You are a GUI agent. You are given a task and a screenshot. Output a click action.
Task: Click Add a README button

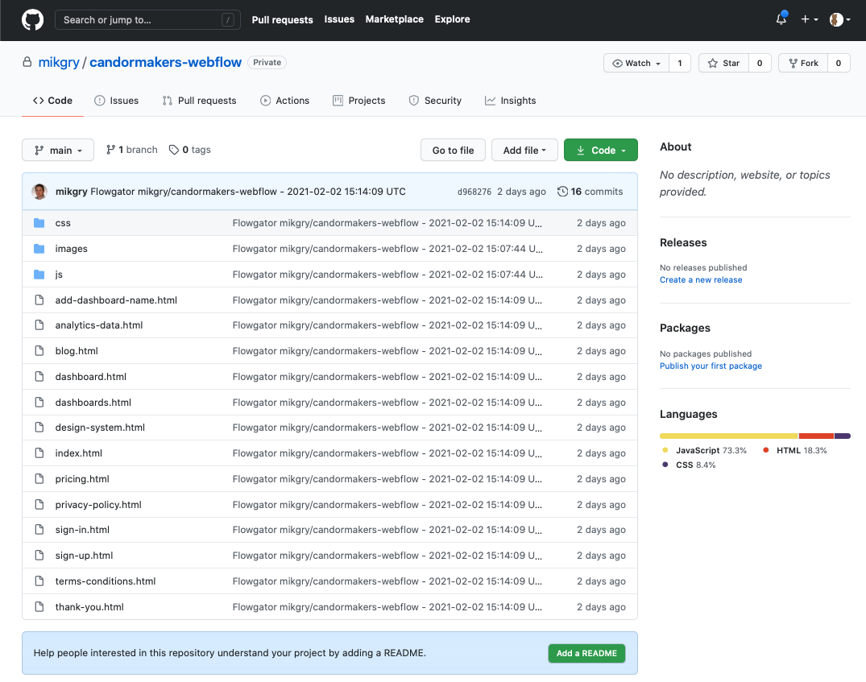[x=586, y=653]
